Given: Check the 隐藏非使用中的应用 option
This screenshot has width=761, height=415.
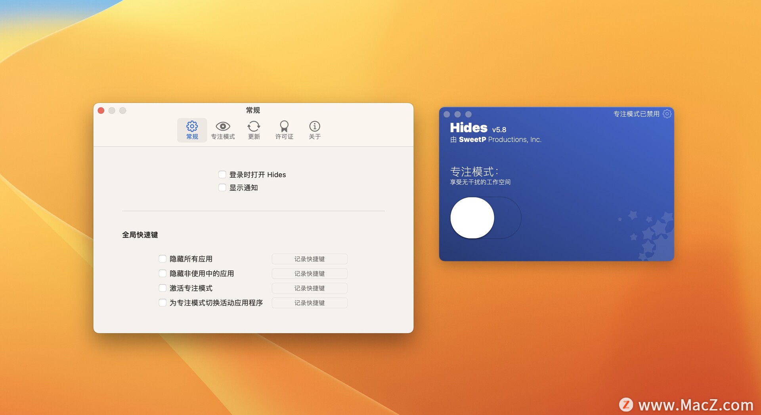Looking at the screenshot, I should [163, 273].
